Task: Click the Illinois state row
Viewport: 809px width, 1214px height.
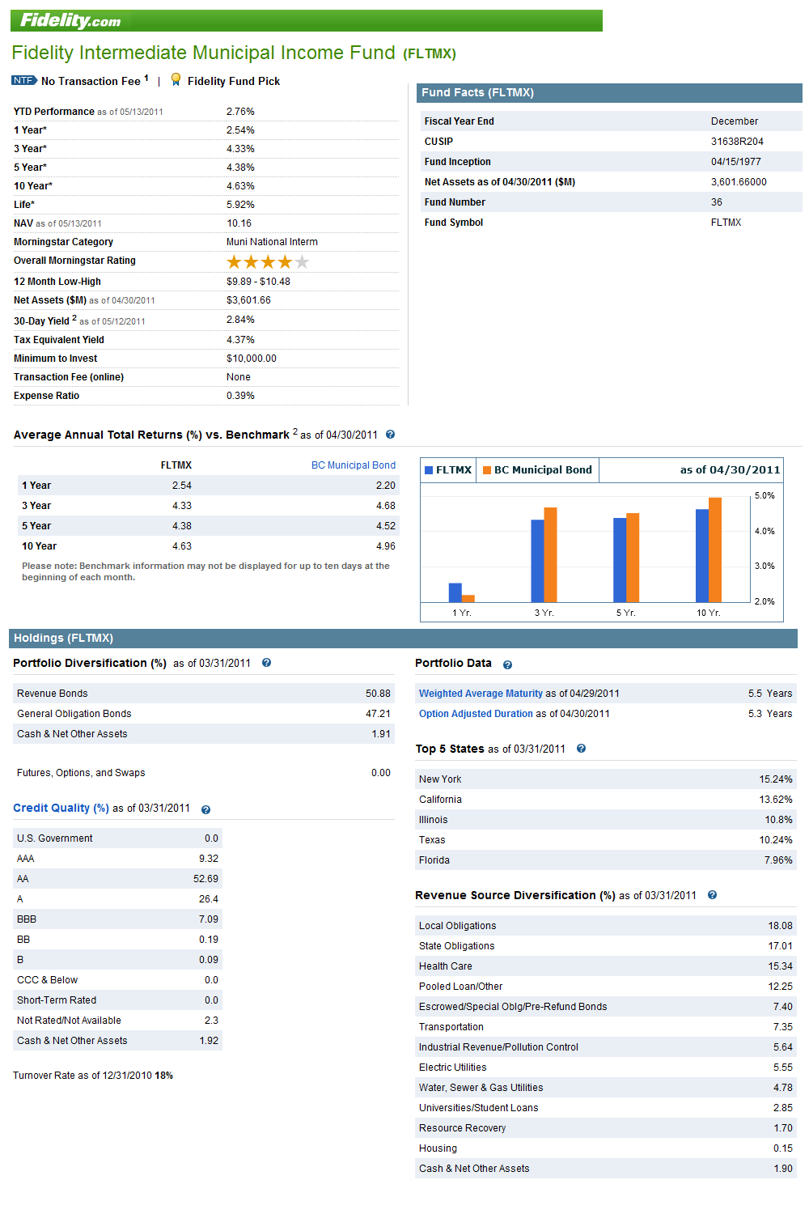Action: 606,820
